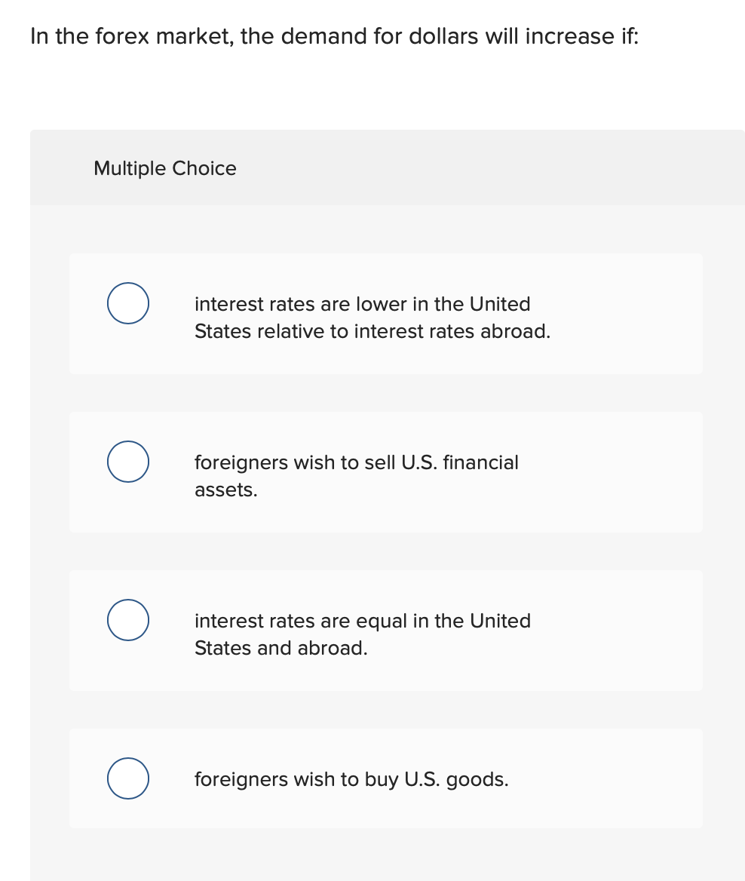Choose the answer 'foreigners wish to buy U.S. goods'
745x881 pixels.
[351, 778]
